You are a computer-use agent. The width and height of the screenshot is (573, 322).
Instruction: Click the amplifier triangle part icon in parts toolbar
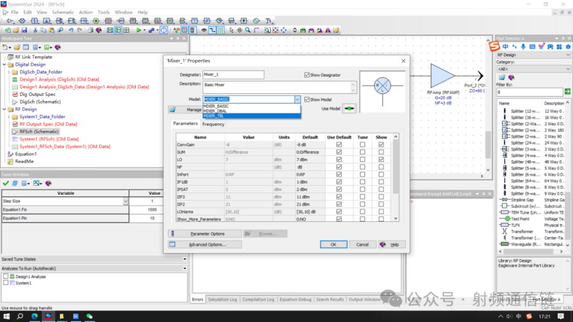click(10, 21)
